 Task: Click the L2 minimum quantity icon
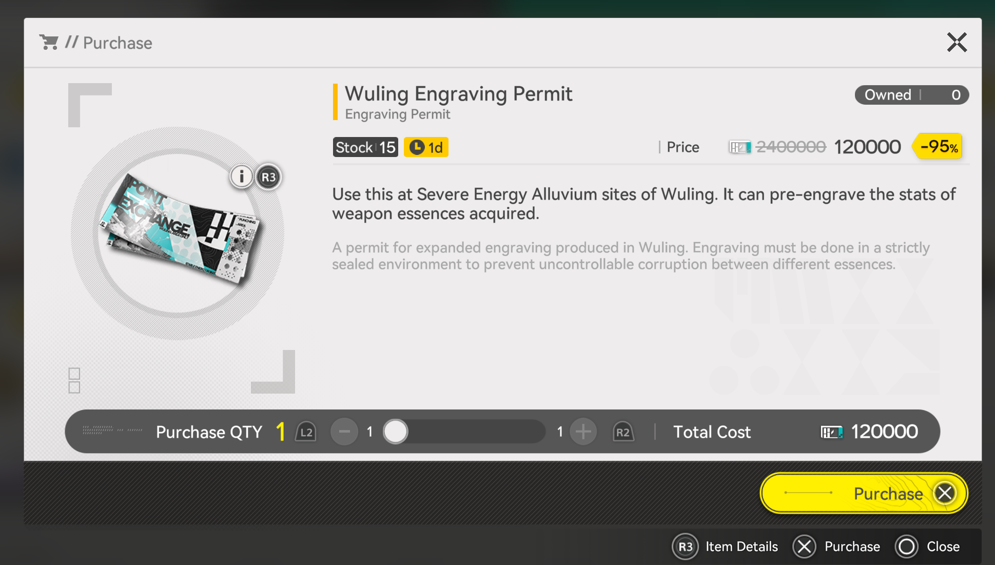point(306,432)
